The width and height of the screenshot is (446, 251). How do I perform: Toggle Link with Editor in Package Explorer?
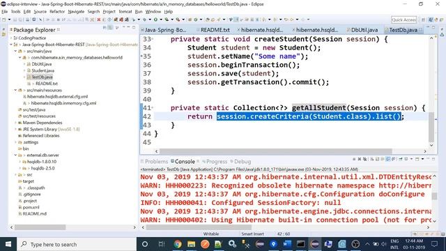tap(110, 28)
